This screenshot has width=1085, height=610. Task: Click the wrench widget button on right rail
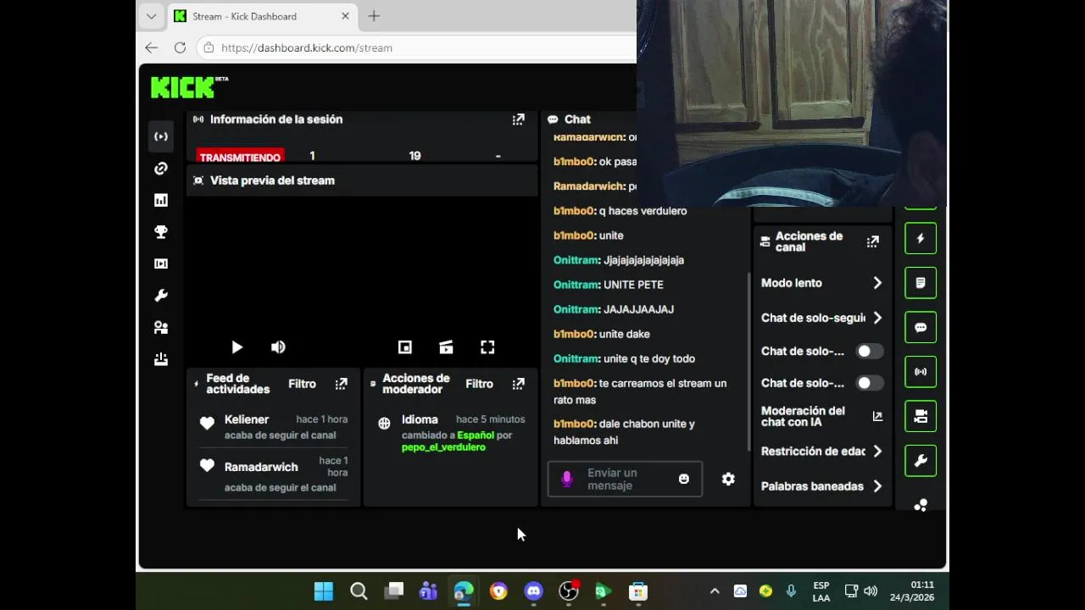click(921, 461)
